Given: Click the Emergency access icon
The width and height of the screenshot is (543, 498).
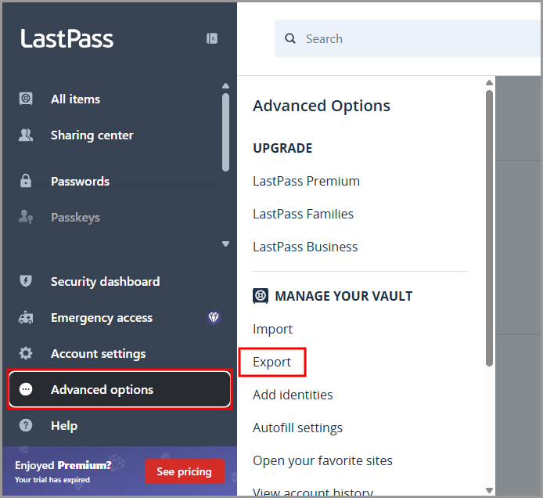Looking at the screenshot, I should pos(26,317).
